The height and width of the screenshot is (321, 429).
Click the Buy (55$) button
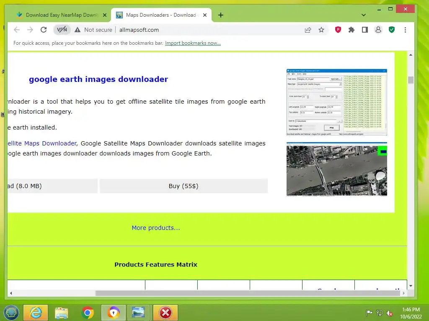(x=183, y=186)
